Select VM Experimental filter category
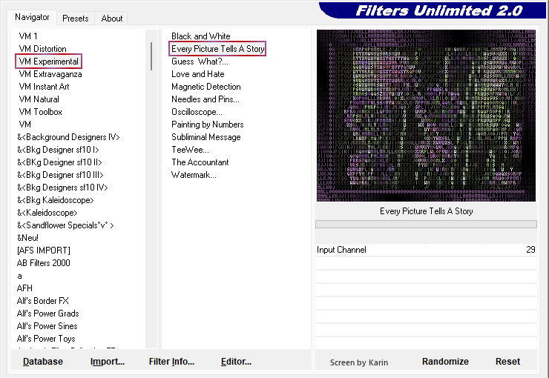The image size is (549, 378). (48, 62)
